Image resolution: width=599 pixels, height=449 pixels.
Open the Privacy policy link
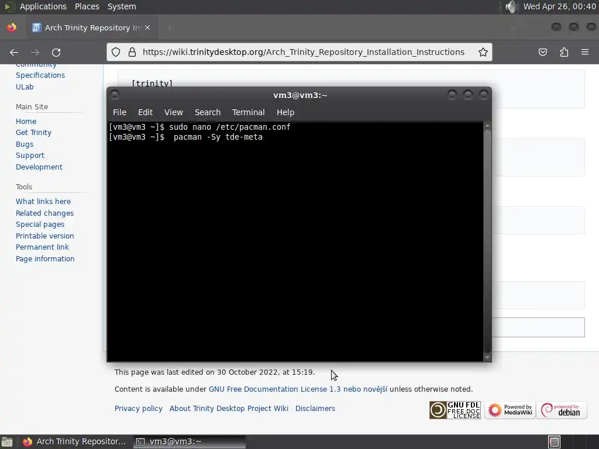(138, 409)
